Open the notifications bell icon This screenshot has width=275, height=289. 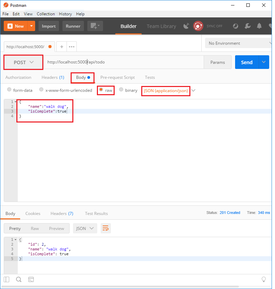[x=259, y=26]
